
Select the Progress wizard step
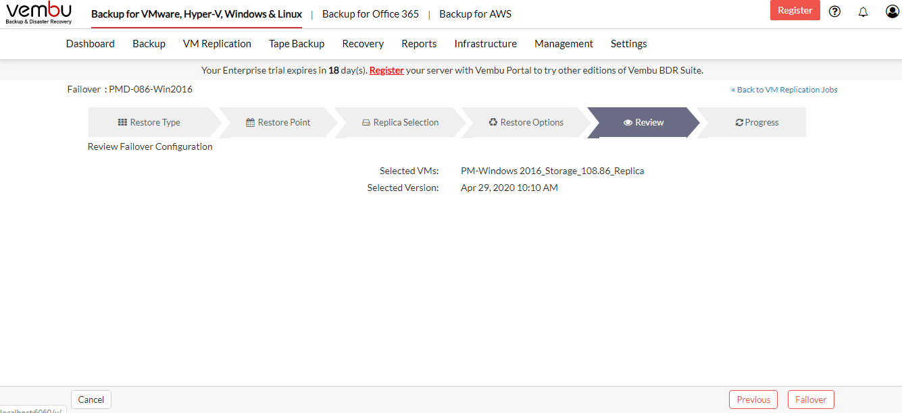[757, 122]
